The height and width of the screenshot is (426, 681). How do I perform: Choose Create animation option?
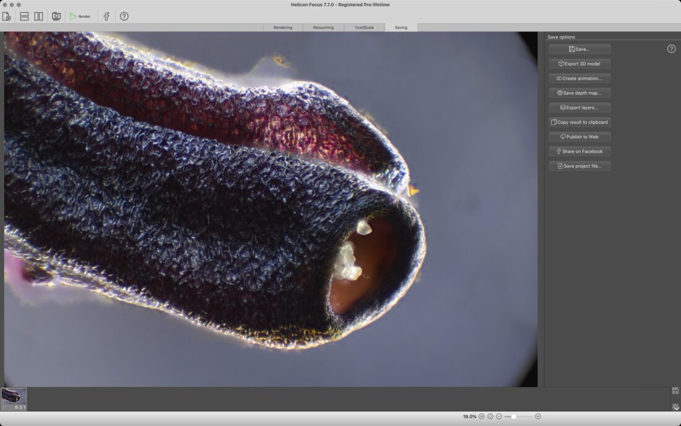click(579, 79)
